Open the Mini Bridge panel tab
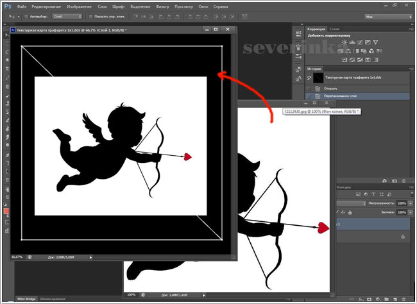 point(26,299)
